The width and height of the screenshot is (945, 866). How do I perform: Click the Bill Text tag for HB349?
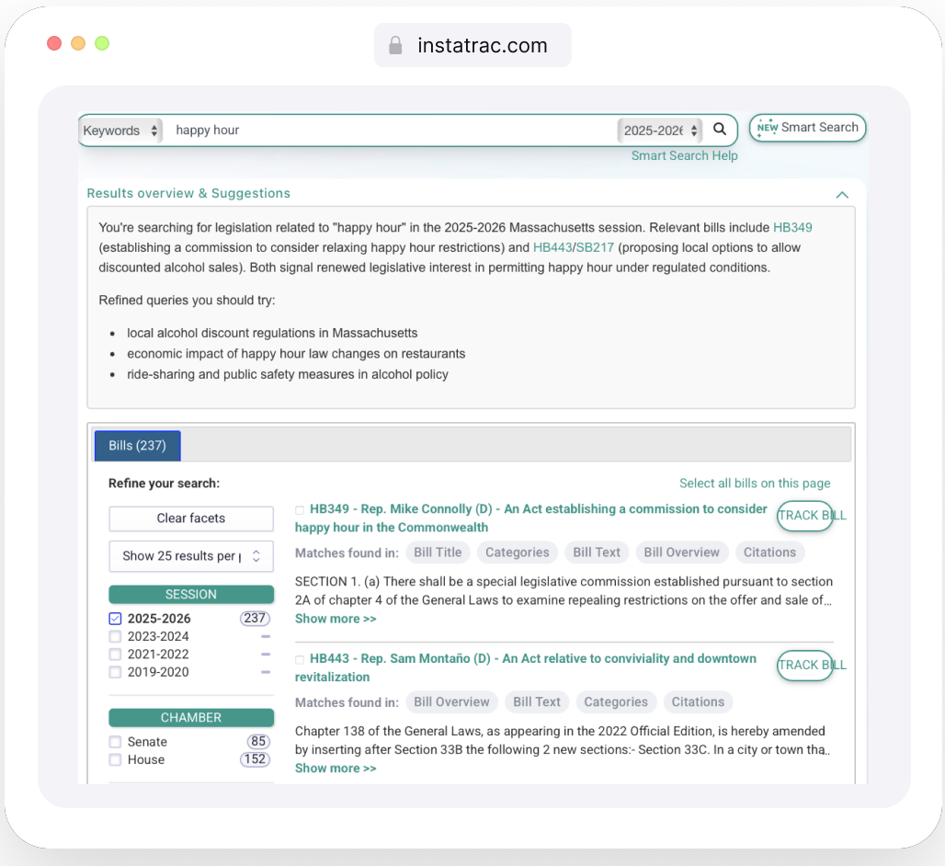(x=597, y=552)
